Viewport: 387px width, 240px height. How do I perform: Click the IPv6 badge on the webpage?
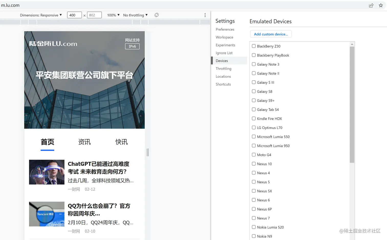(x=132, y=46)
